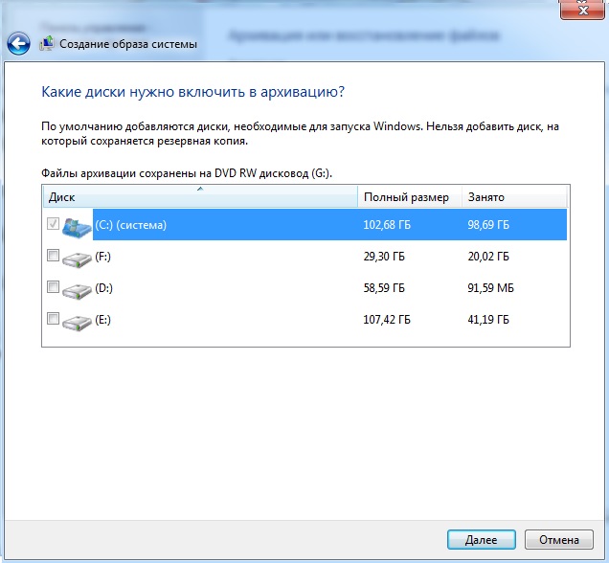Sort the list by the Диск column header
This screenshot has width=609, height=563.
coord(200,196)
